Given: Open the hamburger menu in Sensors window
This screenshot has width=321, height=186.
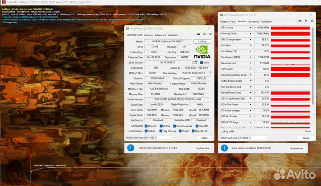Looking at the screenshot, I should pyautogui.click(x=312, y=21).
